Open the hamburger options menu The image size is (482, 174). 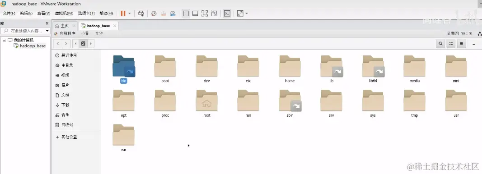click(461, 44)
